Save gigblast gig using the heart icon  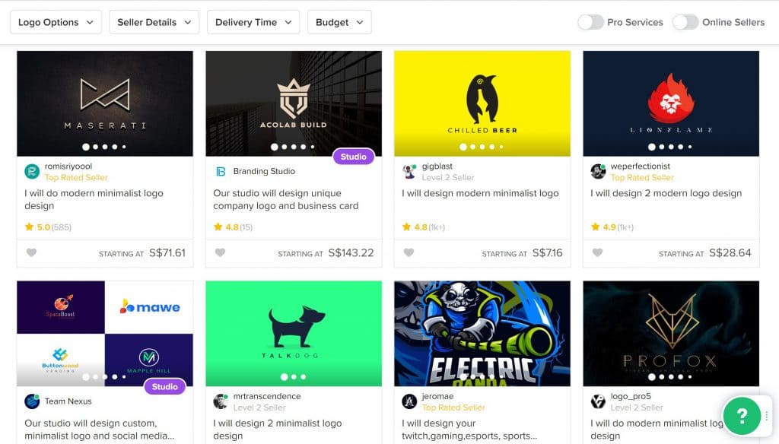[409, 252]
